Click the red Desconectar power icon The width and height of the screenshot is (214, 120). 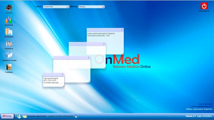pyautogui.click(x=204, y=6)
